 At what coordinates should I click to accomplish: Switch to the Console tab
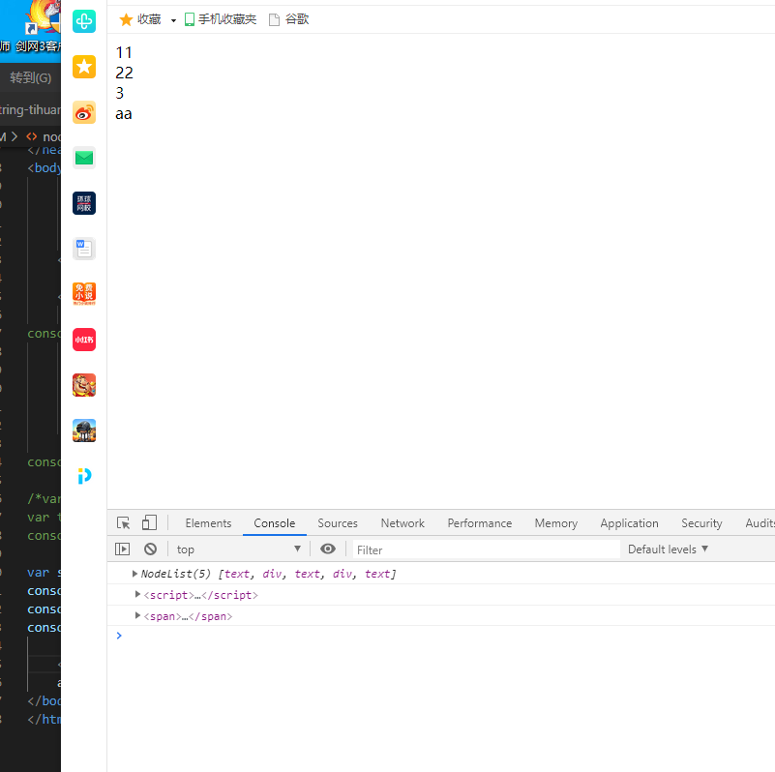pos(275,523)
